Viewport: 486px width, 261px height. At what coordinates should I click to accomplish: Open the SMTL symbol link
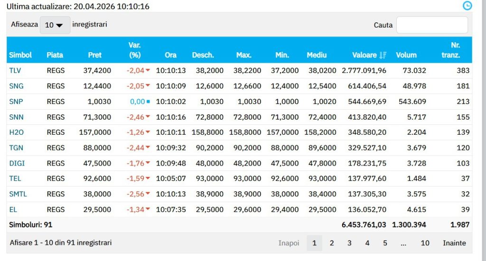18,194
